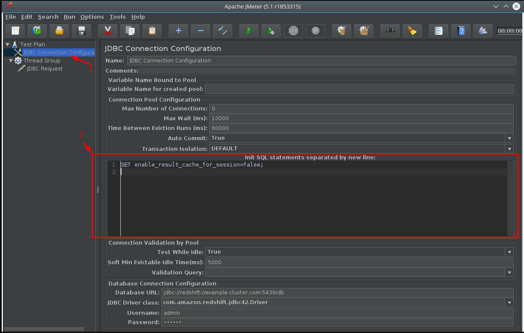Open Search with binoculars icon
Screen dimensions: 524x333
pos(390,31)
